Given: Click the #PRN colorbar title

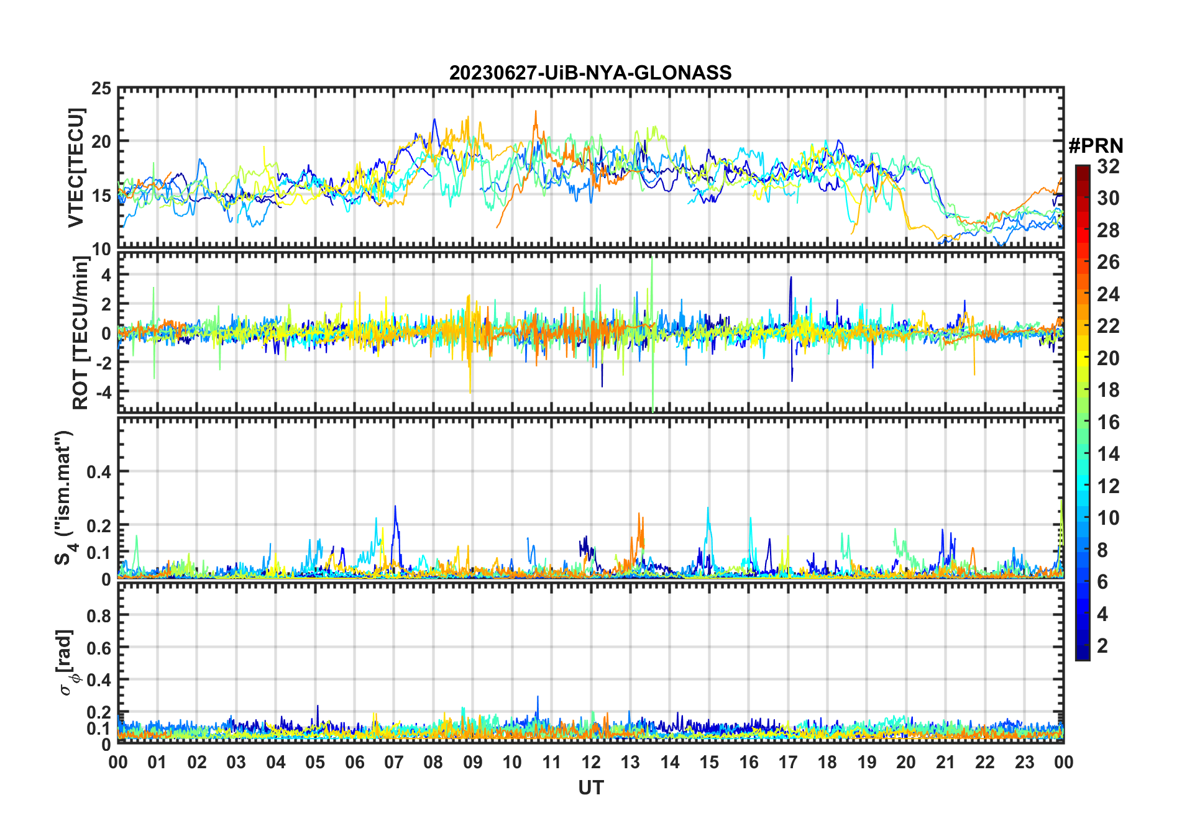Looking at the screenshot, I should (1096, 146).
